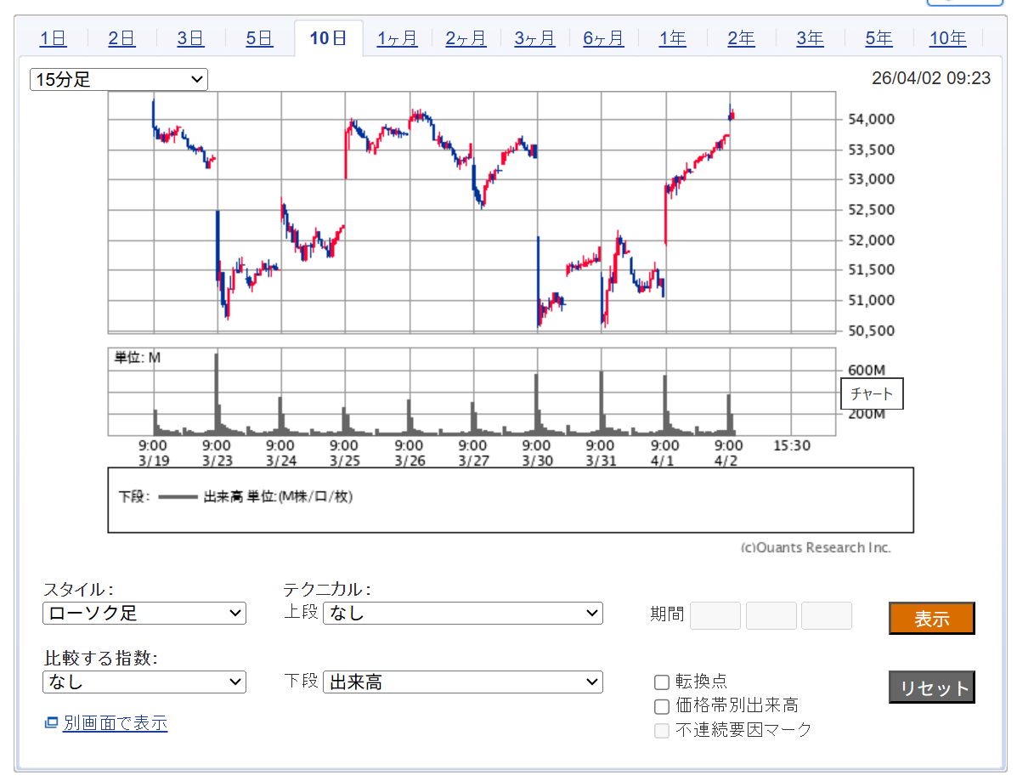Open the 別画面で表示 popup icon
Image resolution: width=1017 pixels, height=781 pixels.
tap(51, 723)
